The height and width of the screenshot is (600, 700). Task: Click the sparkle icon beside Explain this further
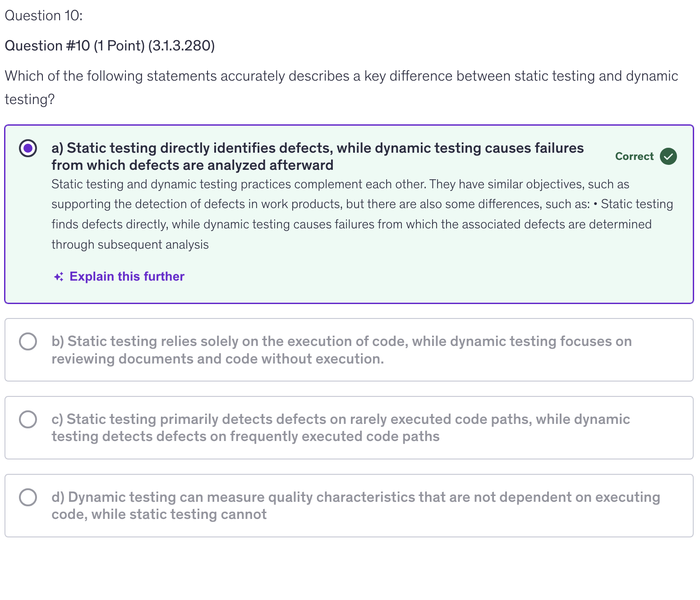(x=59, y=277)
